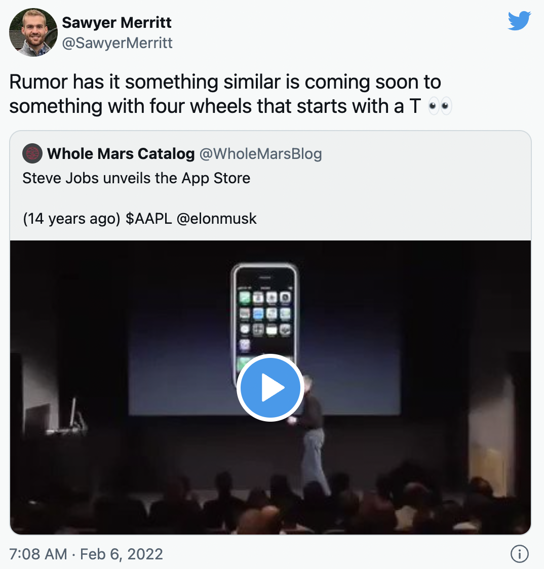
Task: Click "Steve Jobs unveils the App Store" text
Action: [x=136, y=178]
